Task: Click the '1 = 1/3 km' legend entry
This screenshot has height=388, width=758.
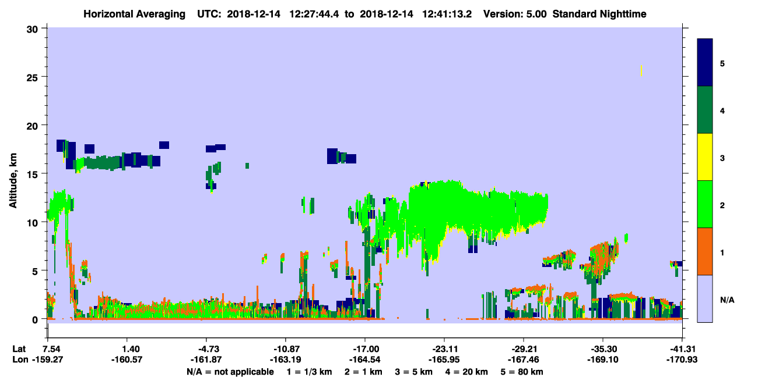Action: coord(309,372)
